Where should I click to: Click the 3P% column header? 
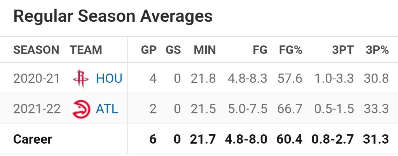tap(377, 50)
